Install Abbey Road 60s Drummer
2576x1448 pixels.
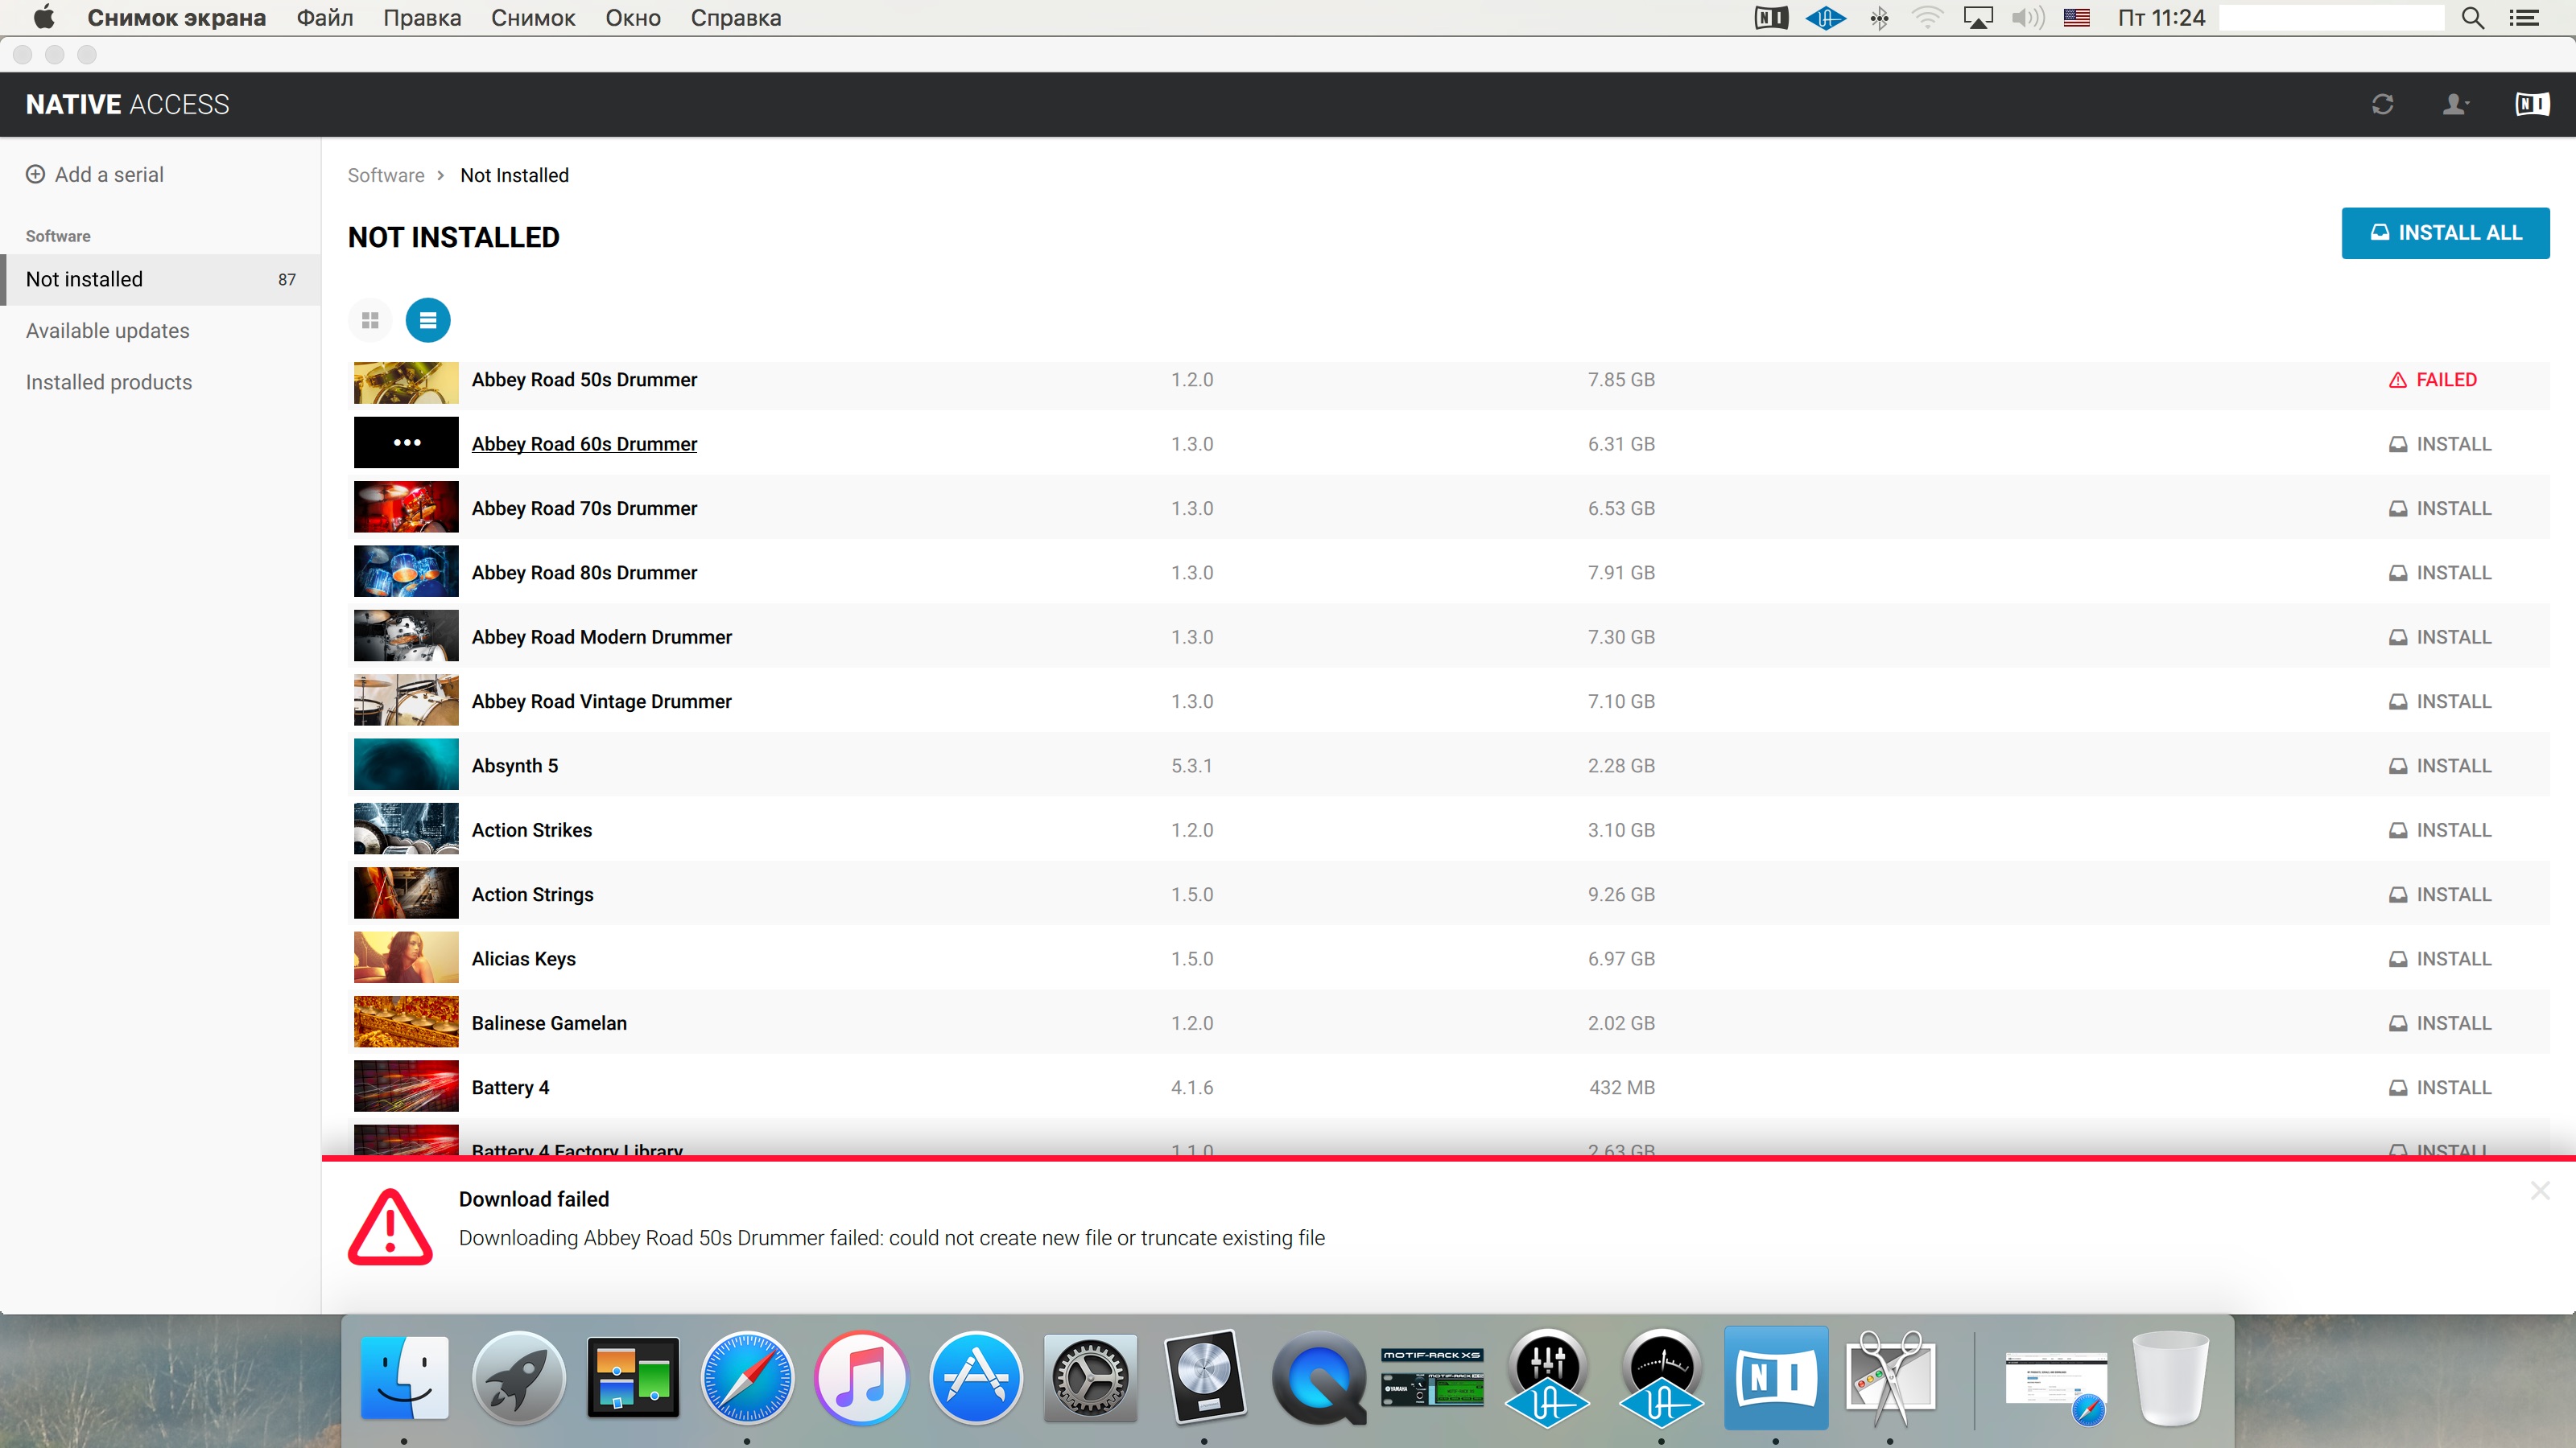click(2440, 444)
